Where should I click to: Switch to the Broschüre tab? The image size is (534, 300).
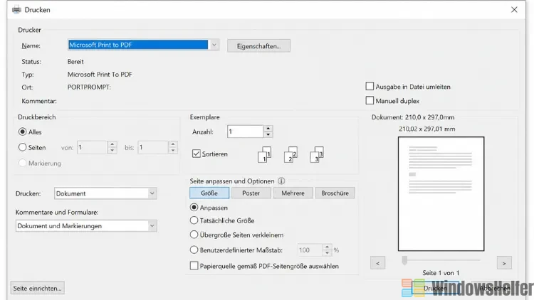335,193
